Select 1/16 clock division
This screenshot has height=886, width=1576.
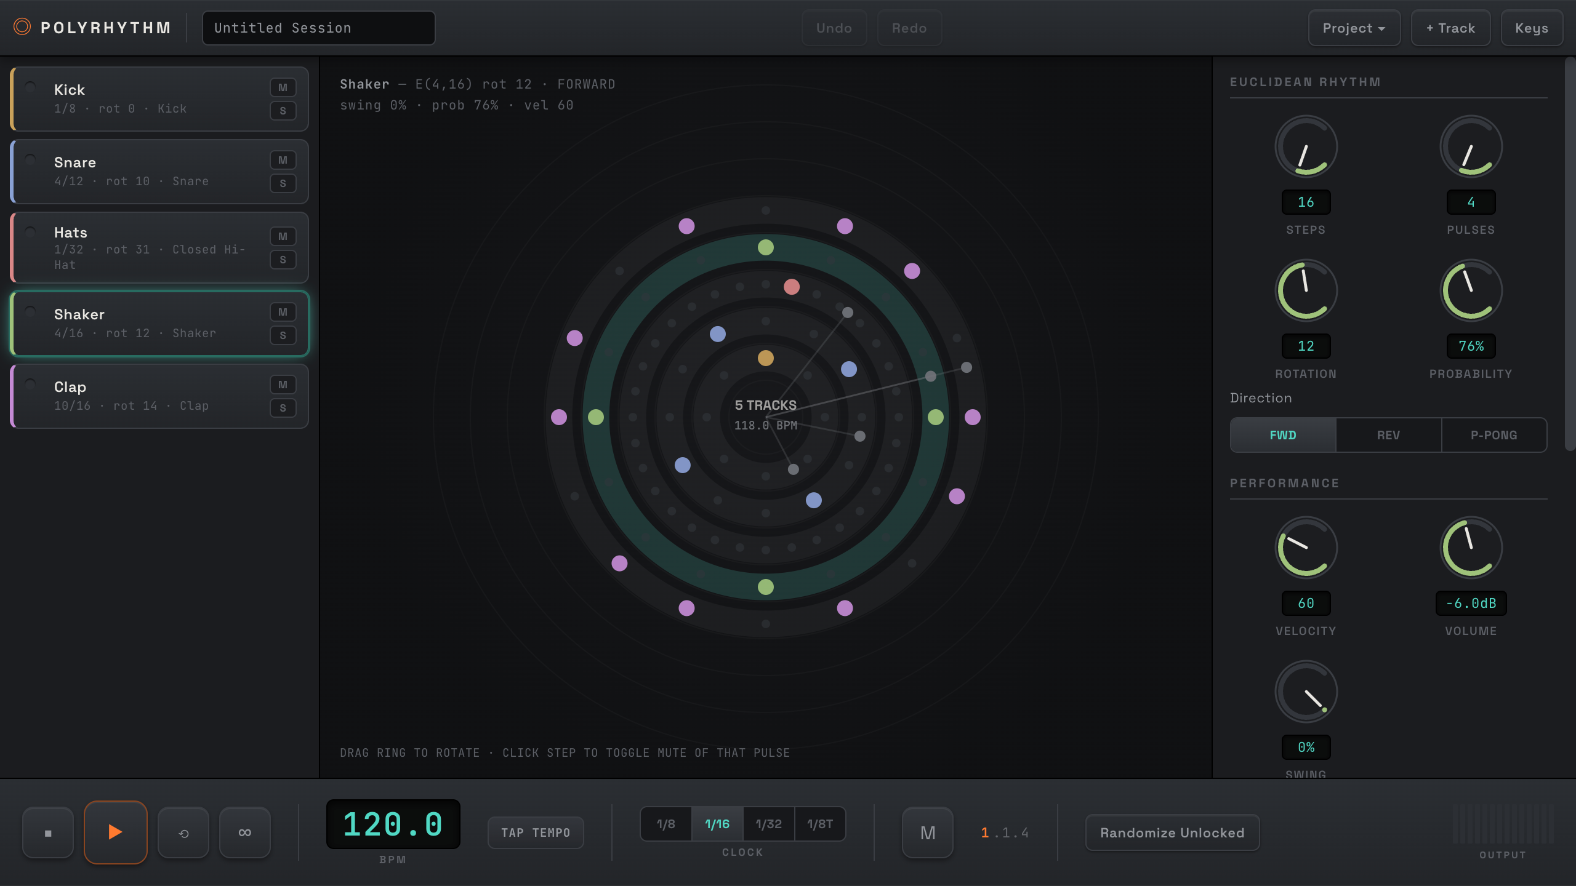(717, 824)
